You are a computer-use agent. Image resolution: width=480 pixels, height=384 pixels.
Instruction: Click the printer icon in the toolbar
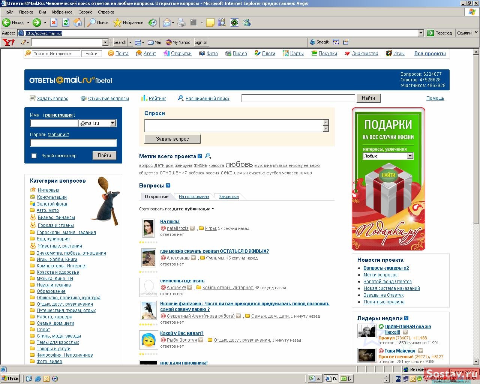[x=181, y=22]
